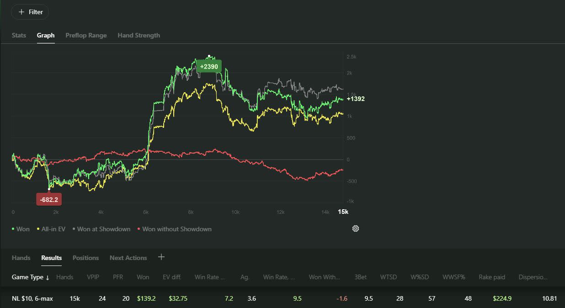Open the Positions tab
The height and width of the screenshot is (308, 565).
(x=85, y=258)
